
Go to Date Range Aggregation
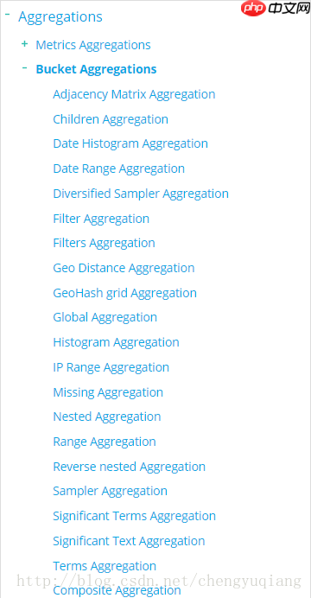pyautogui.click(x=119, y=169)
